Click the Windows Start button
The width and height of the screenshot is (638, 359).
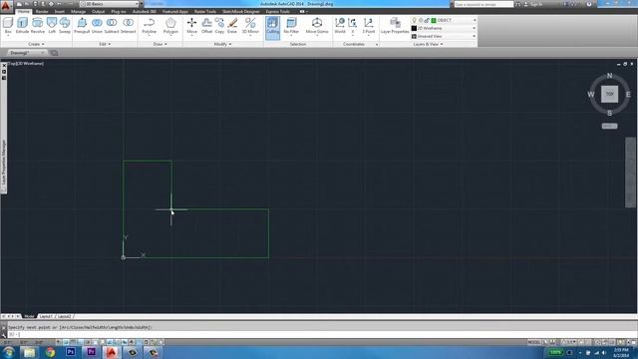pos(8,352)
